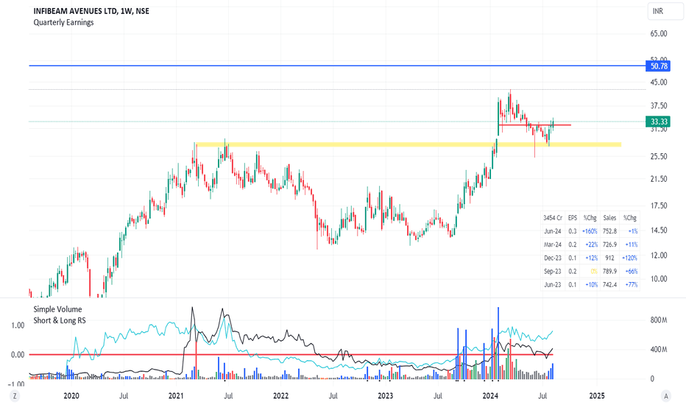The image size is (686, 405).
Task: Select the Jun-23 row label
Action: (553, 284)
